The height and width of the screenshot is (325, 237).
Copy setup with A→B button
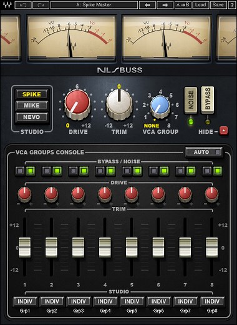tap(183, 5)
